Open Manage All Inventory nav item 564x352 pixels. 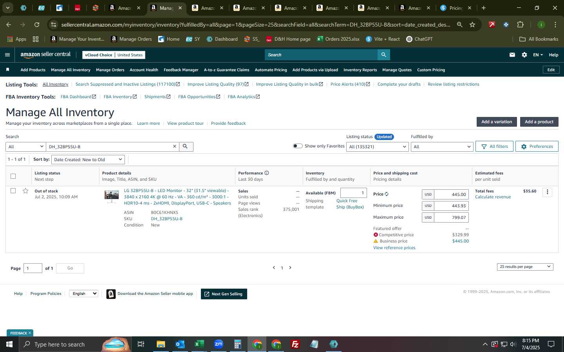(x=70, y=70)
